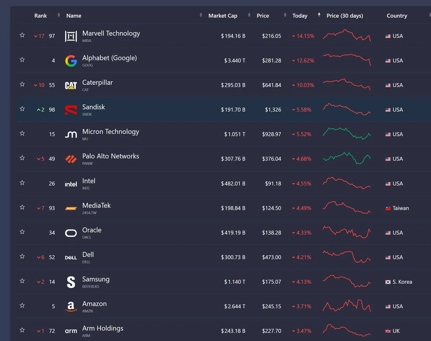431x341 pixels.
Task: Click Marvell's 30-day price sparkline
Action: pyautogui.click(x=347, y=36)
